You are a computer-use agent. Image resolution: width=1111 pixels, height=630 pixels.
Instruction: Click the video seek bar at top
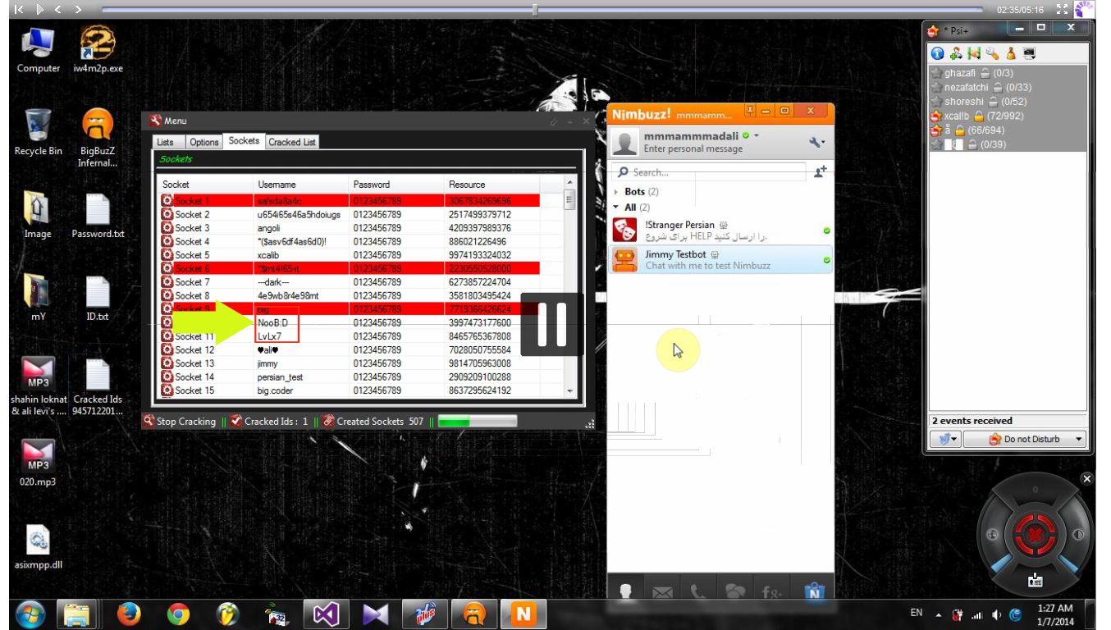pyautogui.click(x=542, y=10)
